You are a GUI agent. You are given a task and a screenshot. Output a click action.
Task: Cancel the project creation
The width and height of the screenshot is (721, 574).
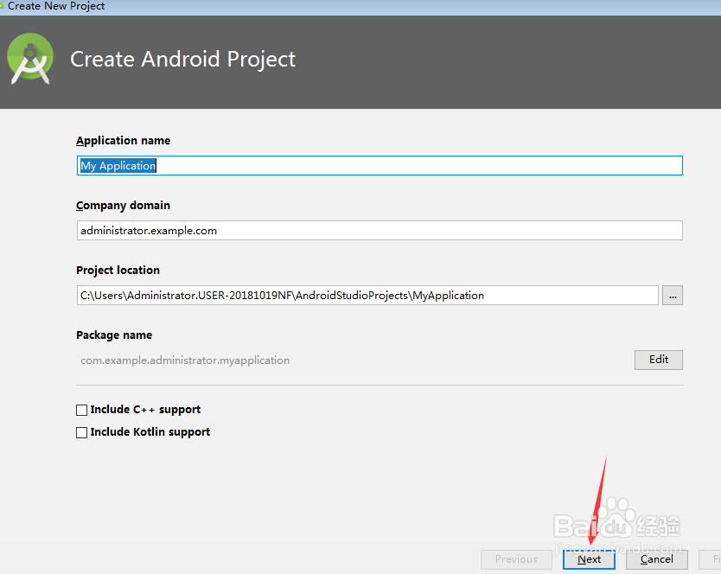[x=657, y=559]
